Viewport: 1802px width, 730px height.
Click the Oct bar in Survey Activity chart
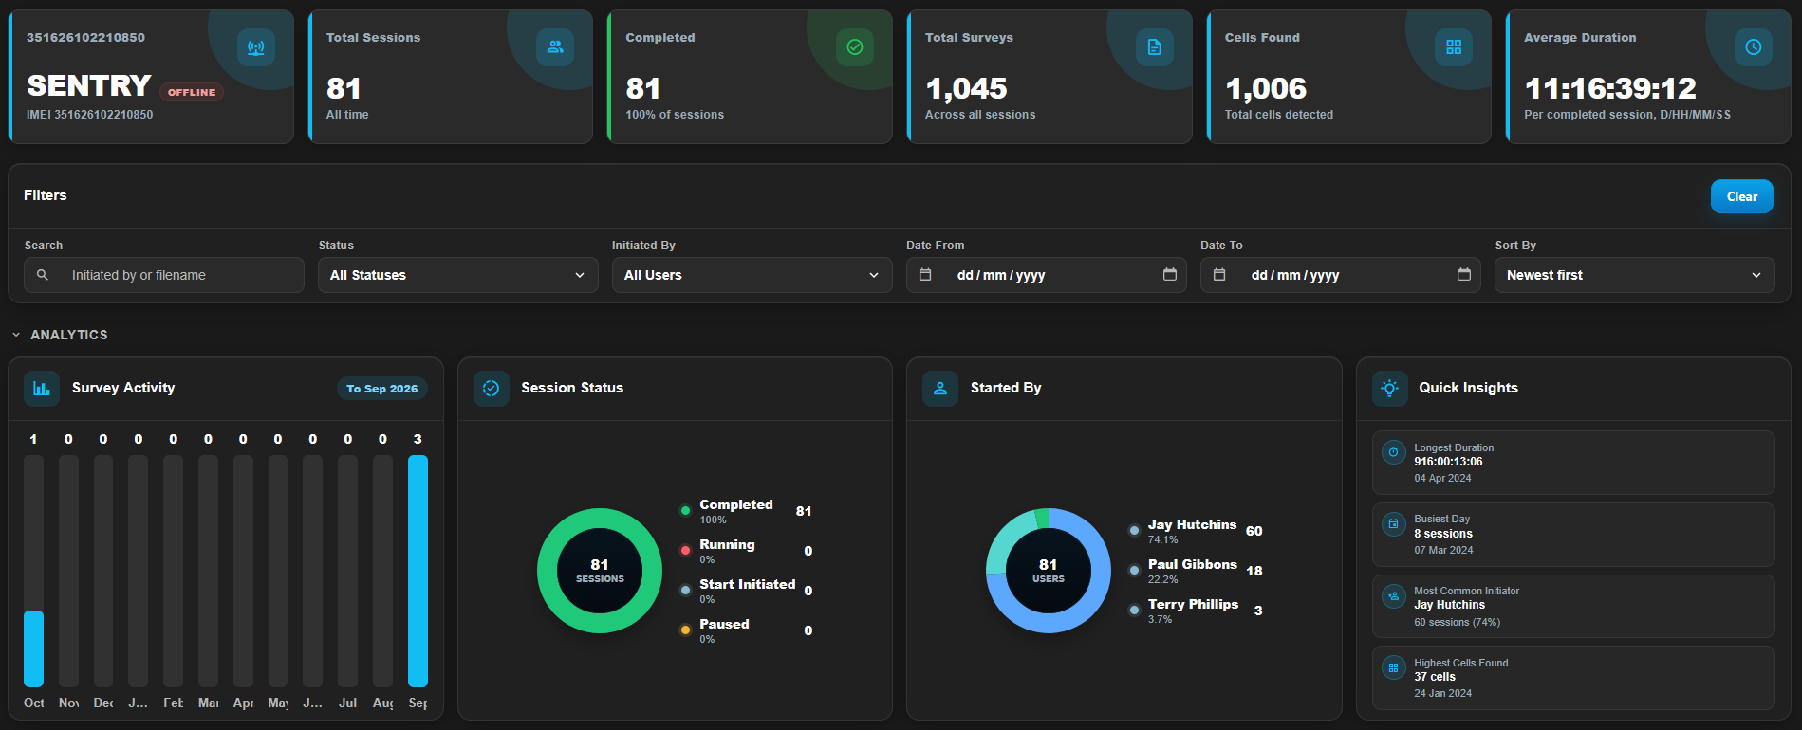(33, 648)
